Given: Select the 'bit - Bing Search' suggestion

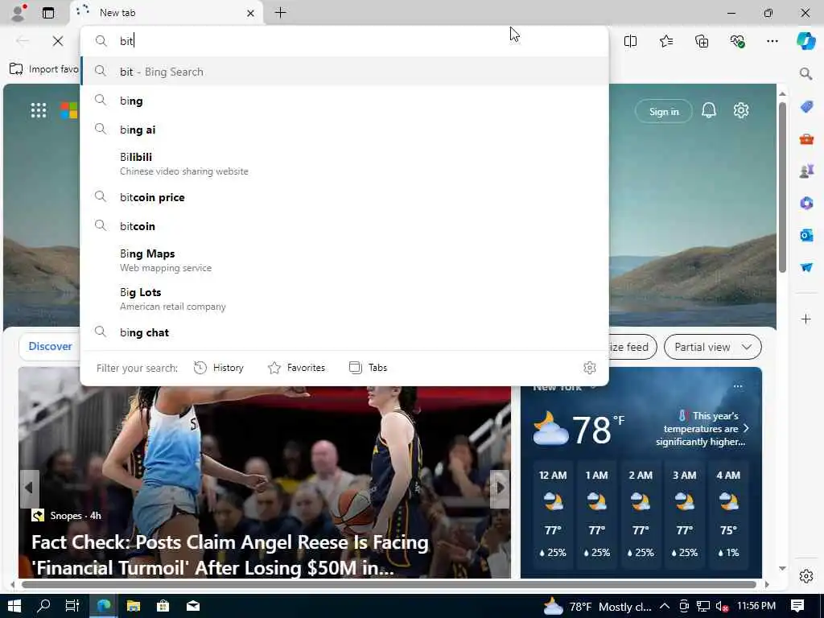Looking at the screenshot, I should [344, 72].
